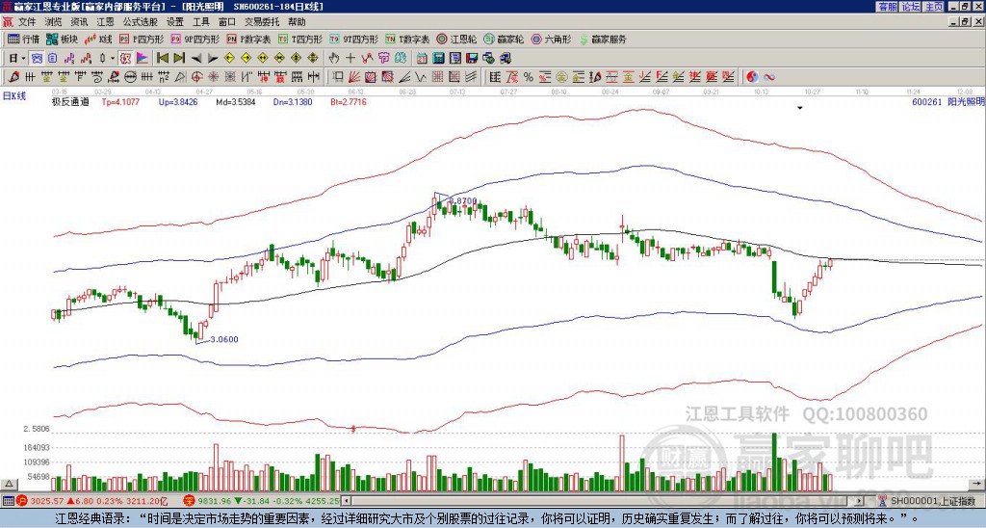Viewport: 986px width, 528px height.
Task: Click the 论坛 button in title bar
Action: (911, 7)
